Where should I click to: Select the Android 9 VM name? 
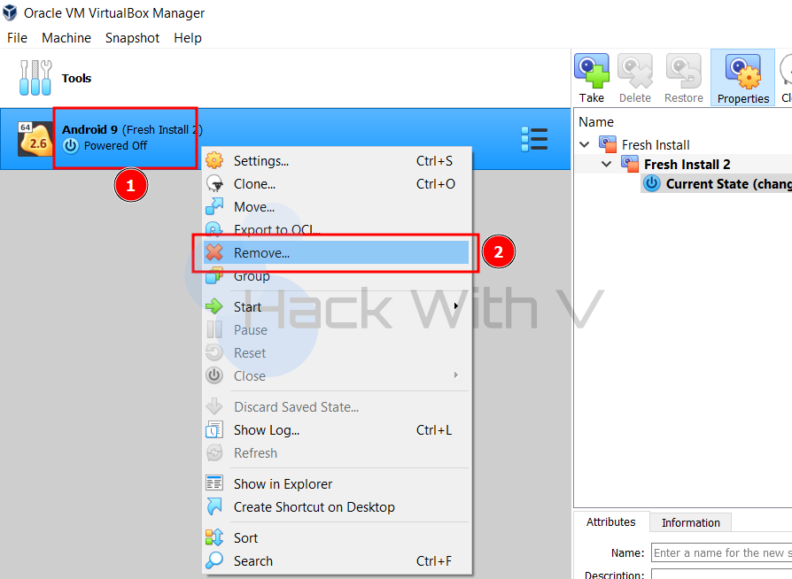point(89,130)
